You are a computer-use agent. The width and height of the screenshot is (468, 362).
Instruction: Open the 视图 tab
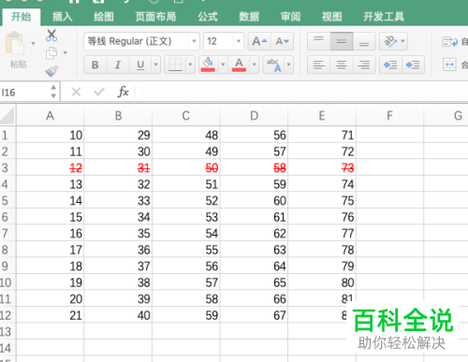332,17
